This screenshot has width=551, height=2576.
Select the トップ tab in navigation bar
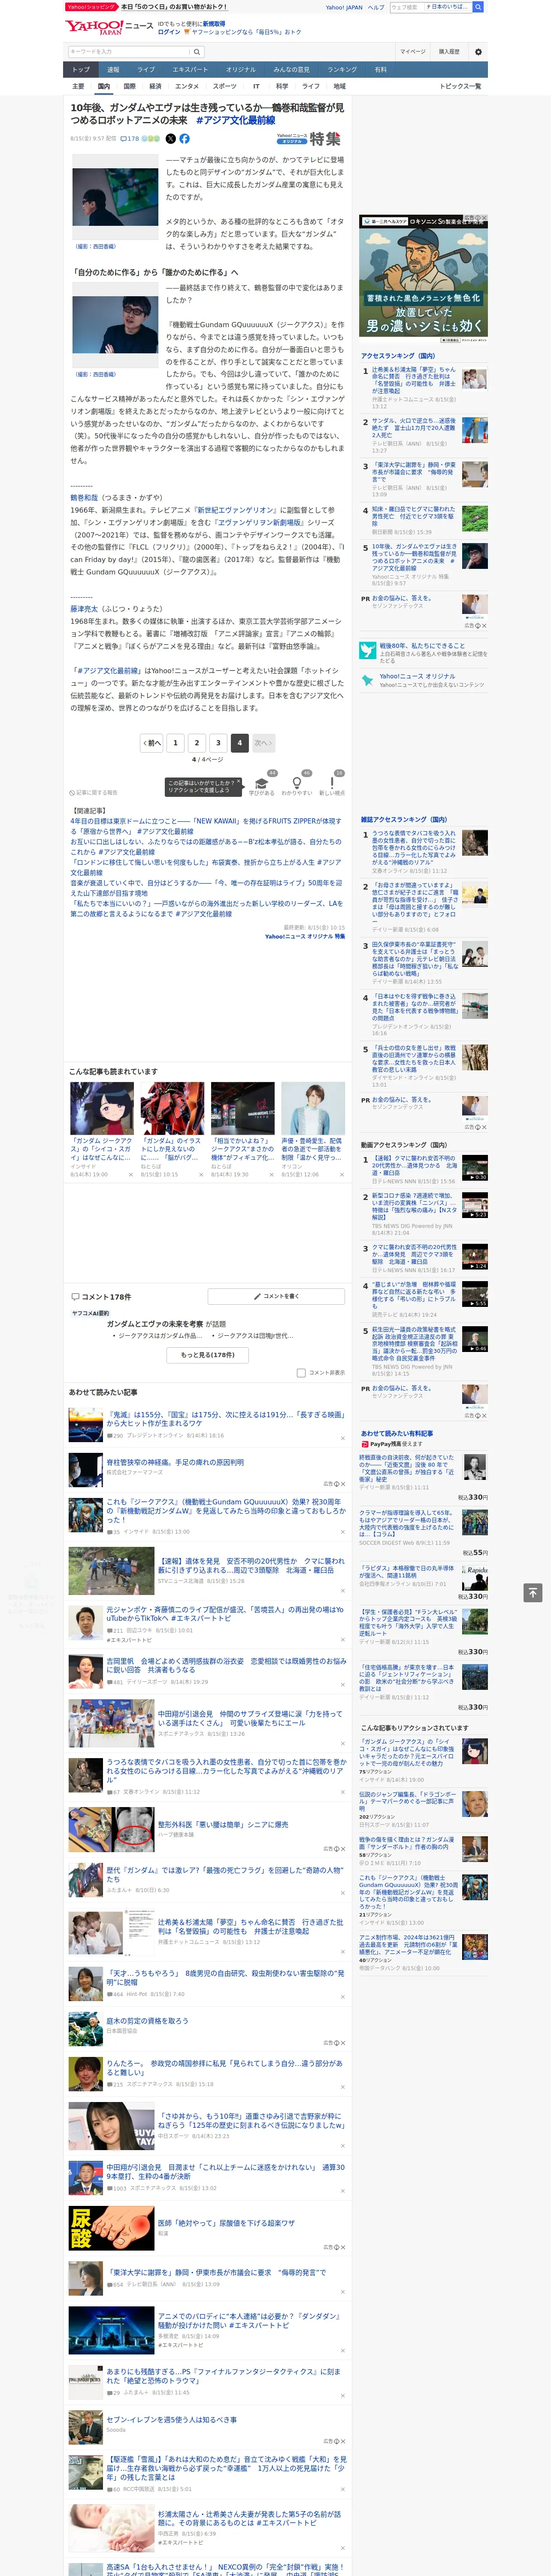pyautogui.click(x=81, y=69)
